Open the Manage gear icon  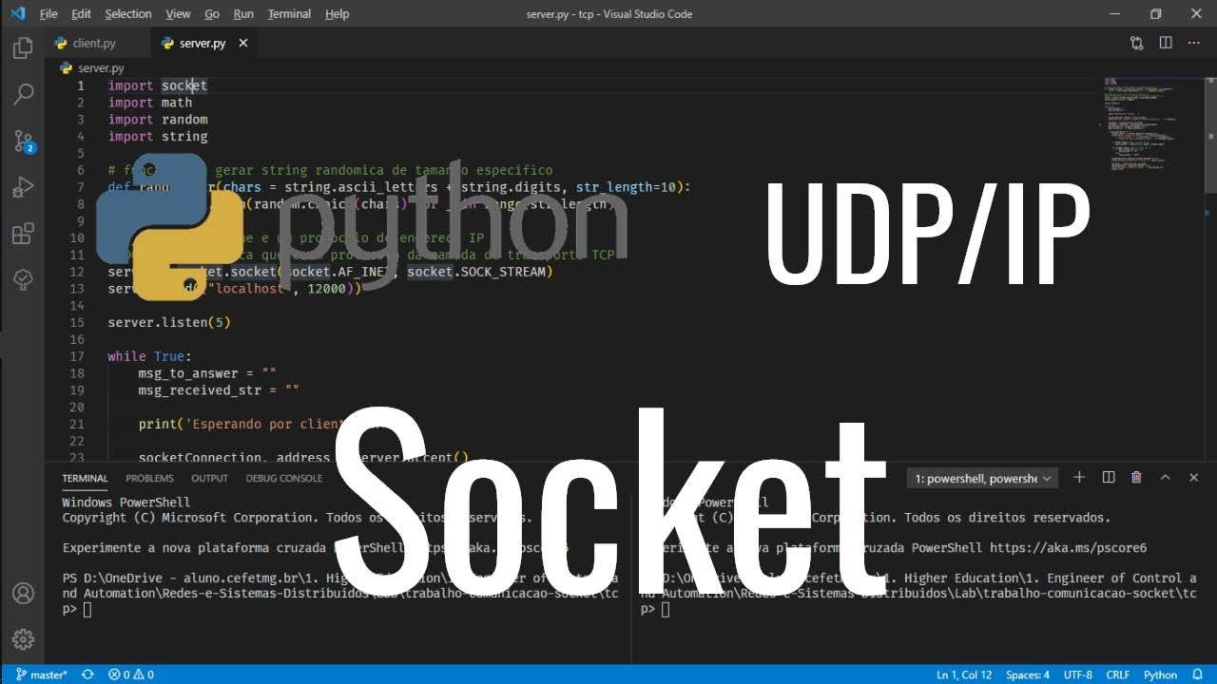coord(23,639)
